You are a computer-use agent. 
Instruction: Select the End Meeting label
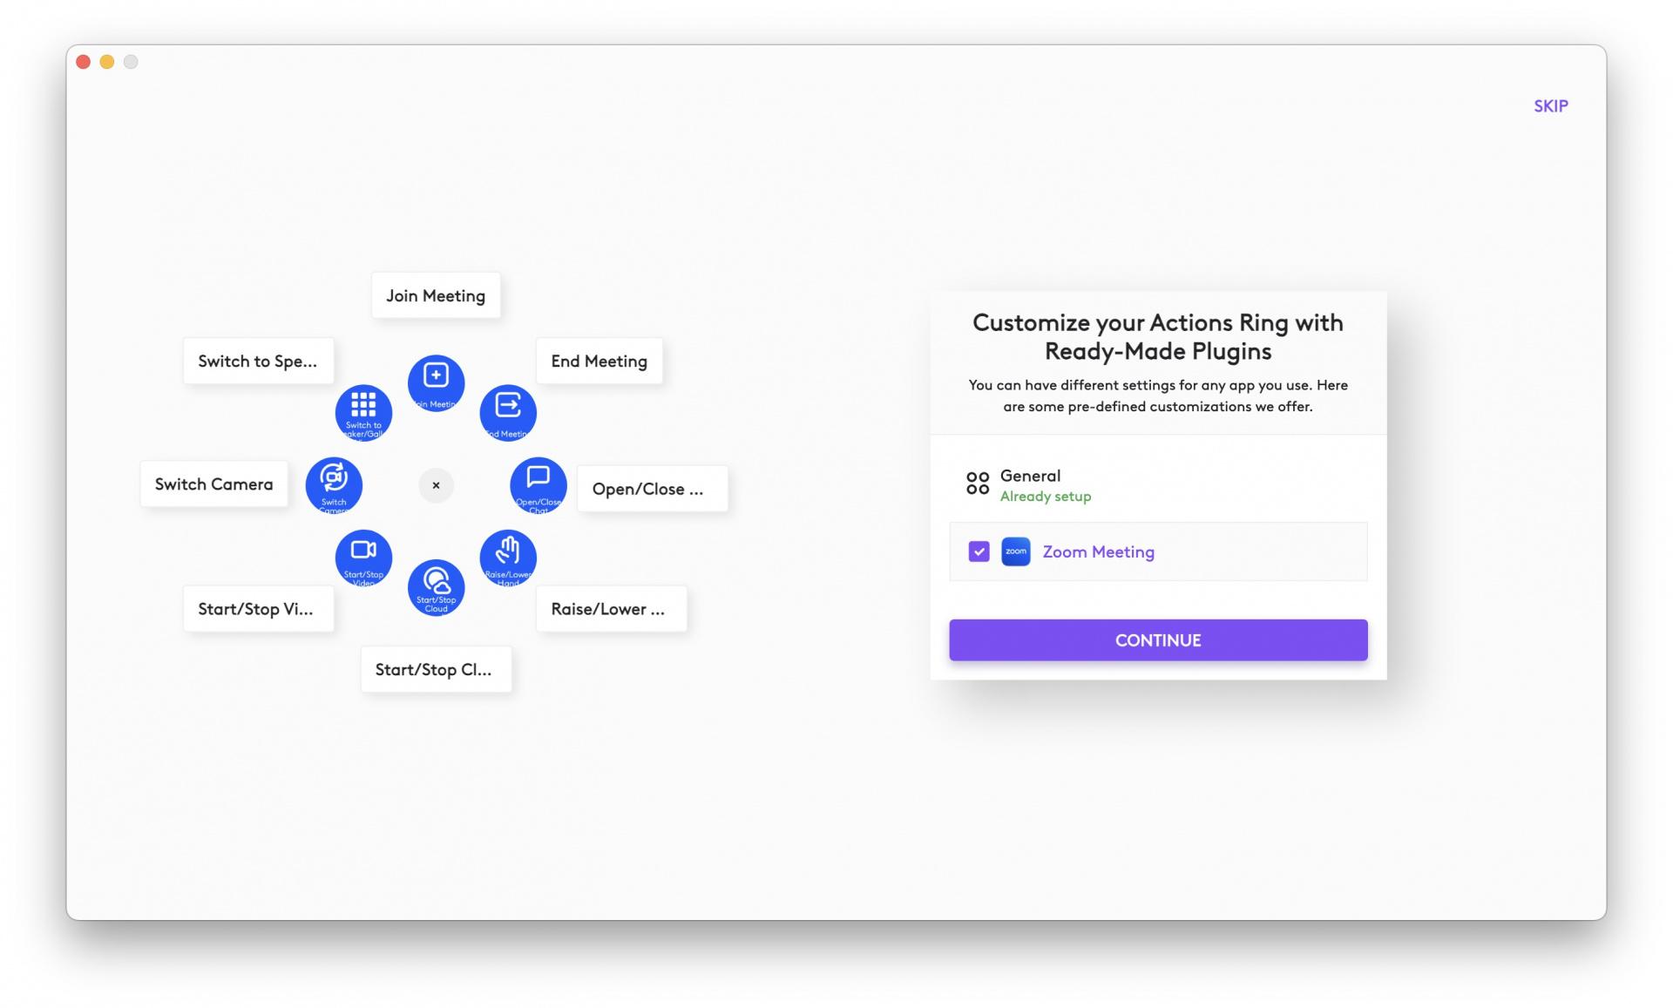click(599, 361)
